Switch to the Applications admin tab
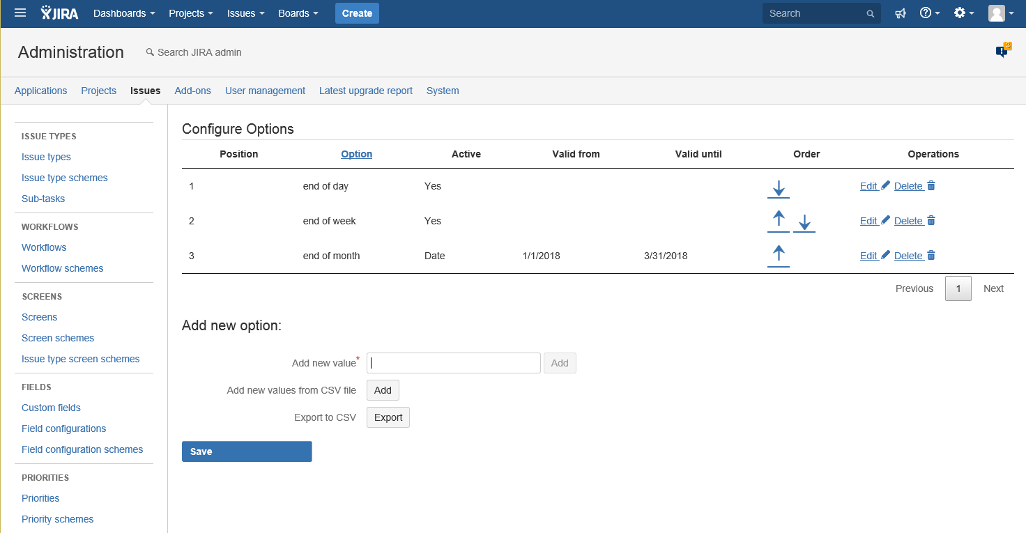Image resolution: width=1026 pixels, height=533 pixels. click(41, 91)
